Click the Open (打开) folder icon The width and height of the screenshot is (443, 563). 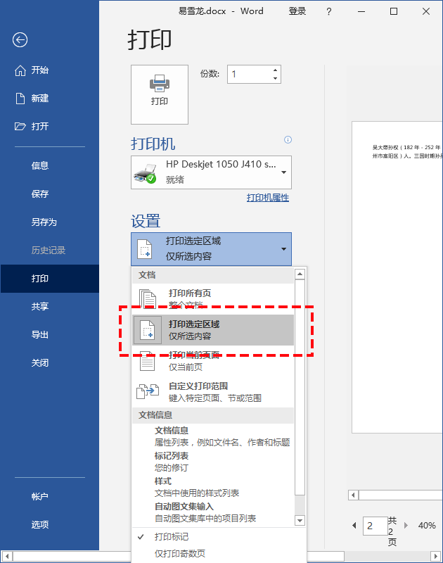[x=20, y=127]
